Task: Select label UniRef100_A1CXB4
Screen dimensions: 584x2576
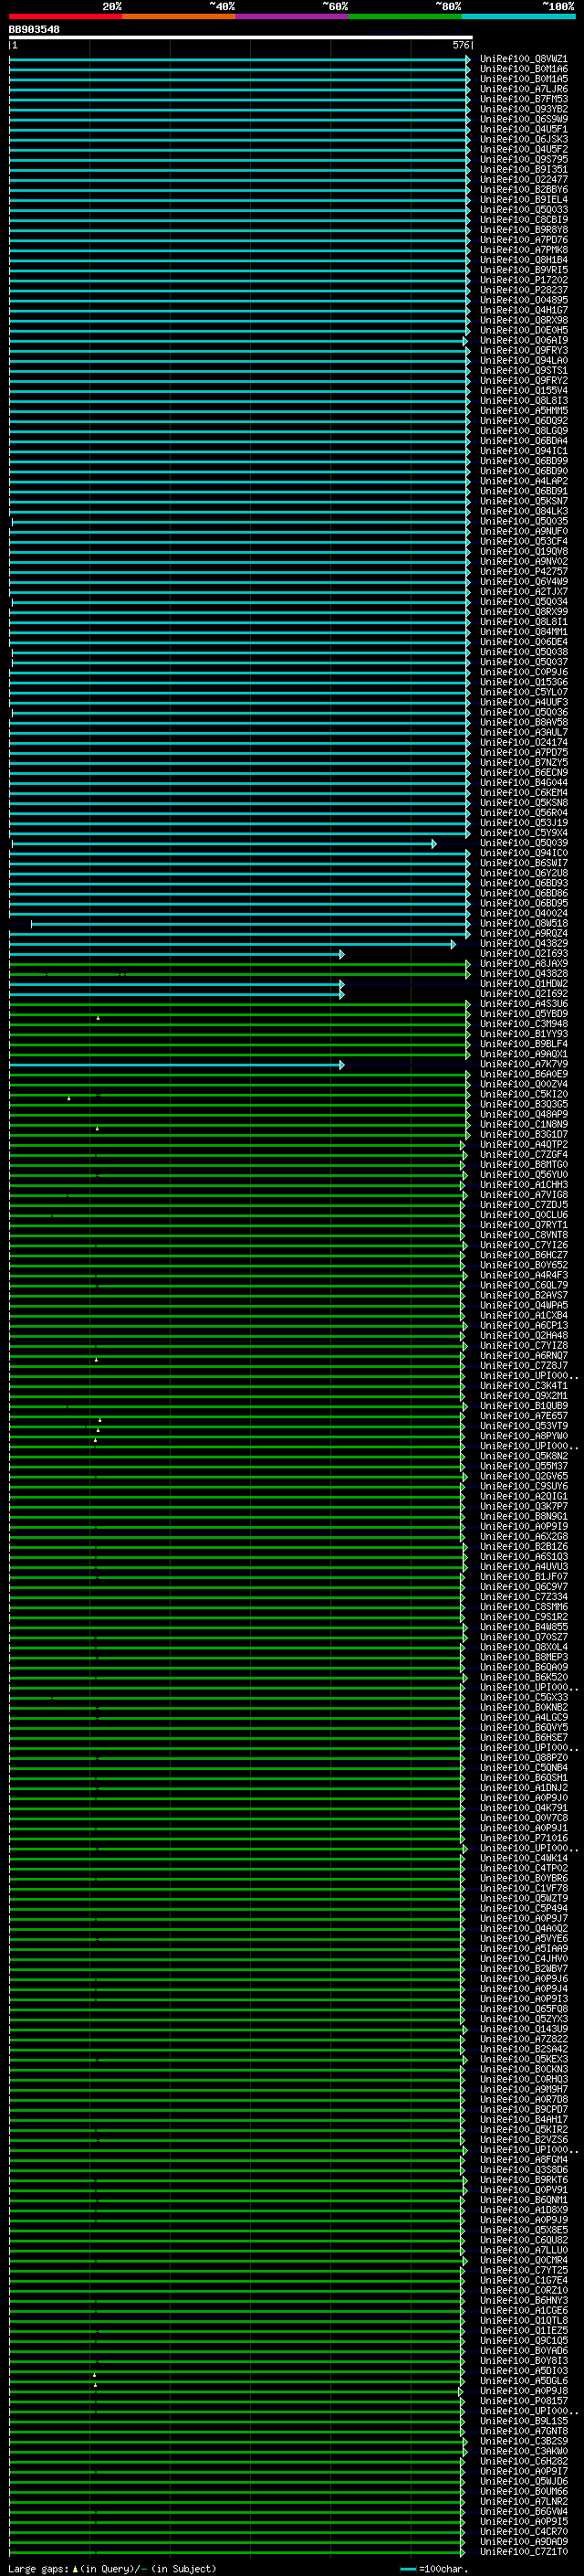Action: pos(523,1316)
